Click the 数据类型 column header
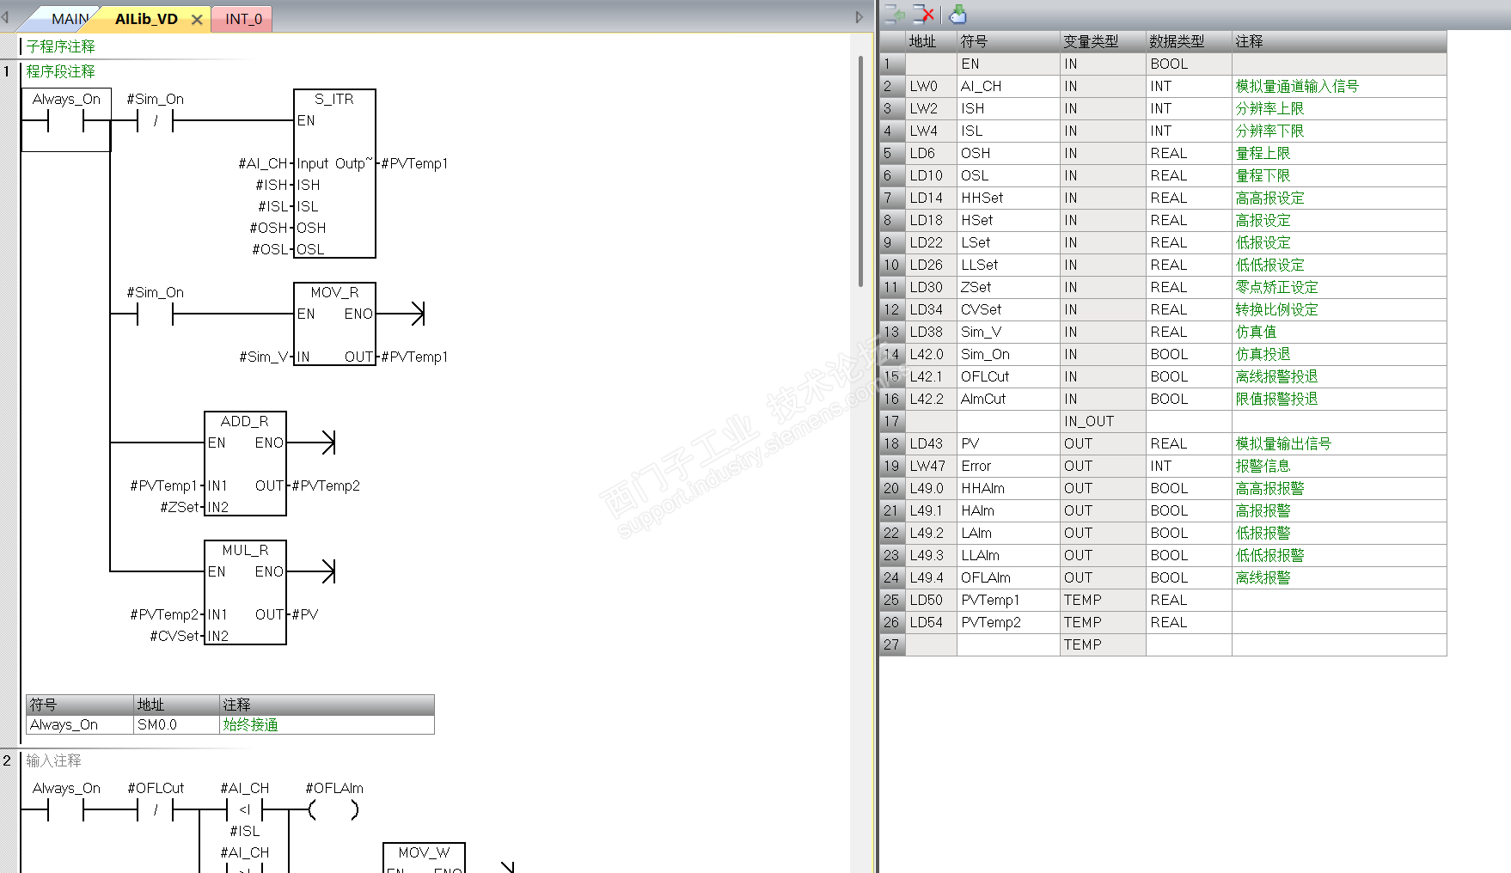Viewport: 1511px width, 873px height. 1189,41
